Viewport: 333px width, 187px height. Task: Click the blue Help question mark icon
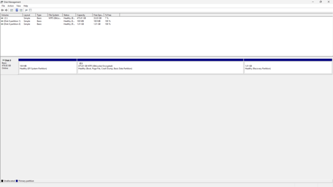click(x=17, y=10)
